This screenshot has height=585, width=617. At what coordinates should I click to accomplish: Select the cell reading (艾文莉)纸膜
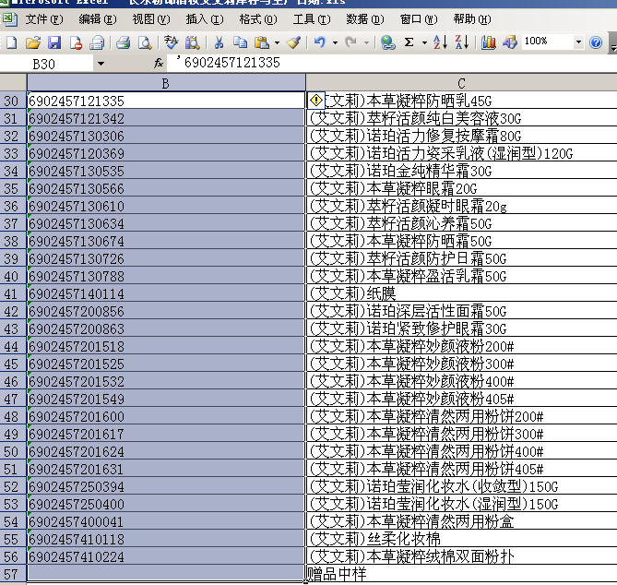tap(461, 293)
